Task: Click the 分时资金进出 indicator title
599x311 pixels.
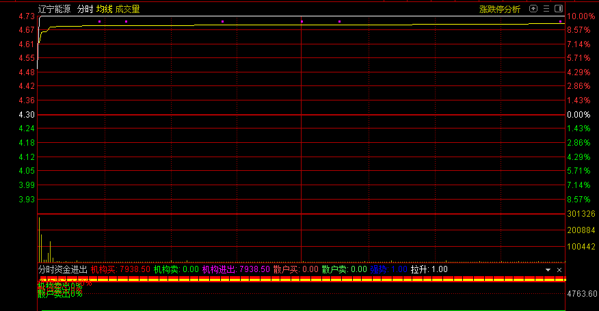Action: point(62,269)
